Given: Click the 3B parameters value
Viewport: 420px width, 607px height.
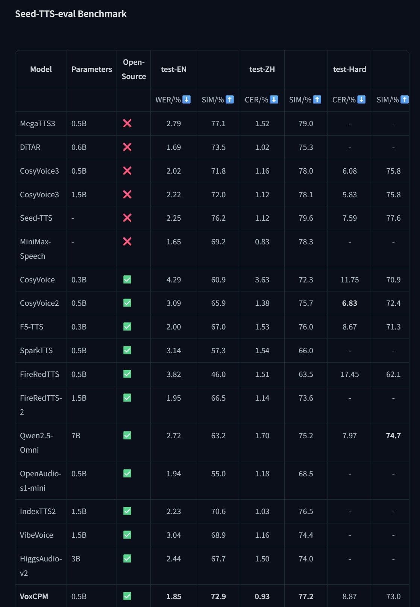Looking at the screenshot, I should click(76, 559).
